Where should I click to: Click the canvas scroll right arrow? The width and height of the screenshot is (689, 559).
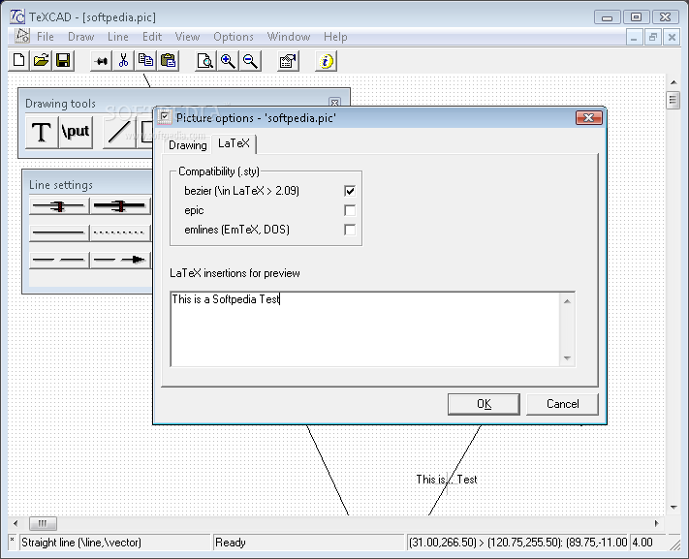[657, 523]
